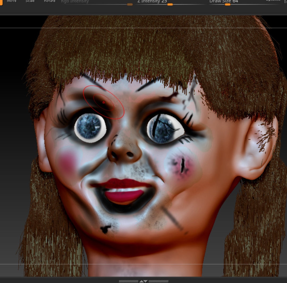
Task: Click the Draw Size label text
Action: coord(221,1)
